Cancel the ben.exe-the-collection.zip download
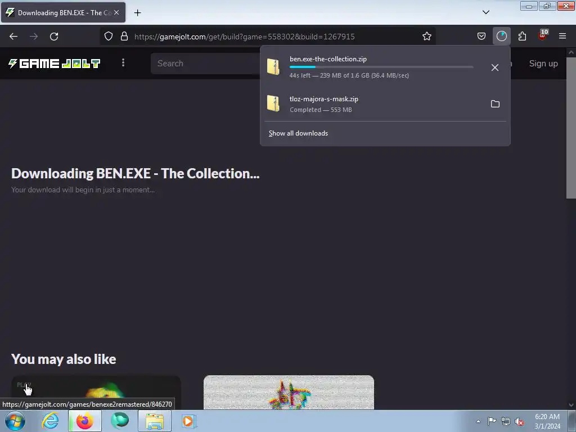Screen dimensions: 576x432 click(x=495, y=67)
